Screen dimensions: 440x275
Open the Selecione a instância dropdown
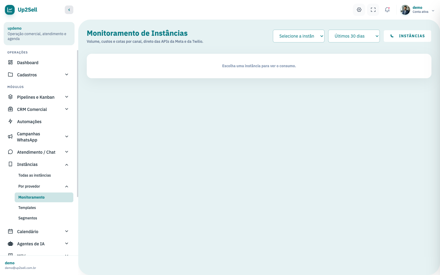pyautogui.click(x=299, y=36)
